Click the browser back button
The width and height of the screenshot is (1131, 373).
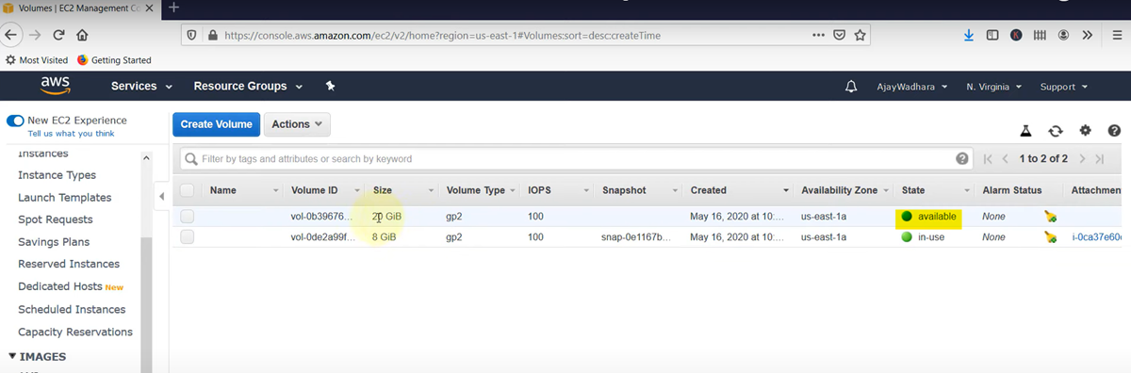click(10, 35)
